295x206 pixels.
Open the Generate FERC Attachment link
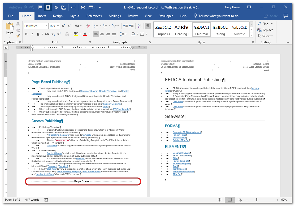click(187, 132)
